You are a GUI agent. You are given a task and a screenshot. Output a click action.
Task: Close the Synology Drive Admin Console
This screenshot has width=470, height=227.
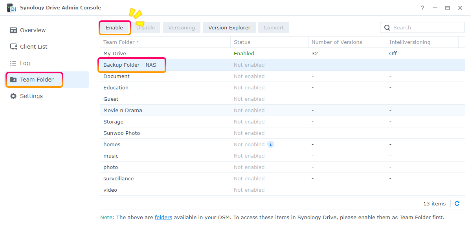coord(460,8)
